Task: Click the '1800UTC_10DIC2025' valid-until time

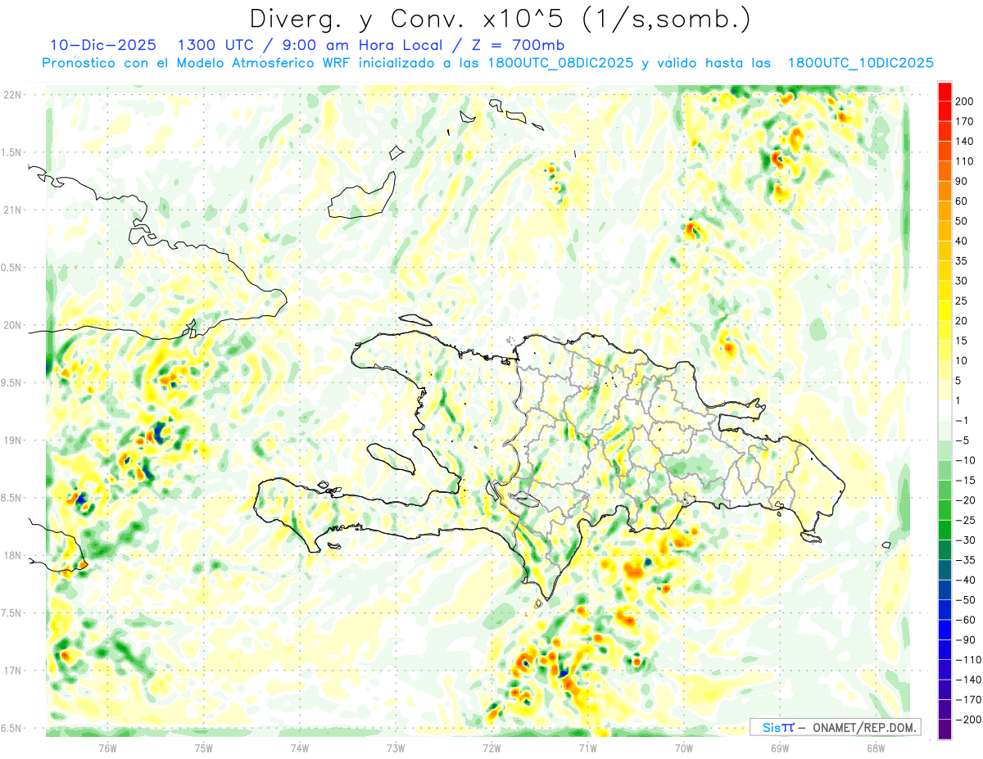Action: point(860,63)
